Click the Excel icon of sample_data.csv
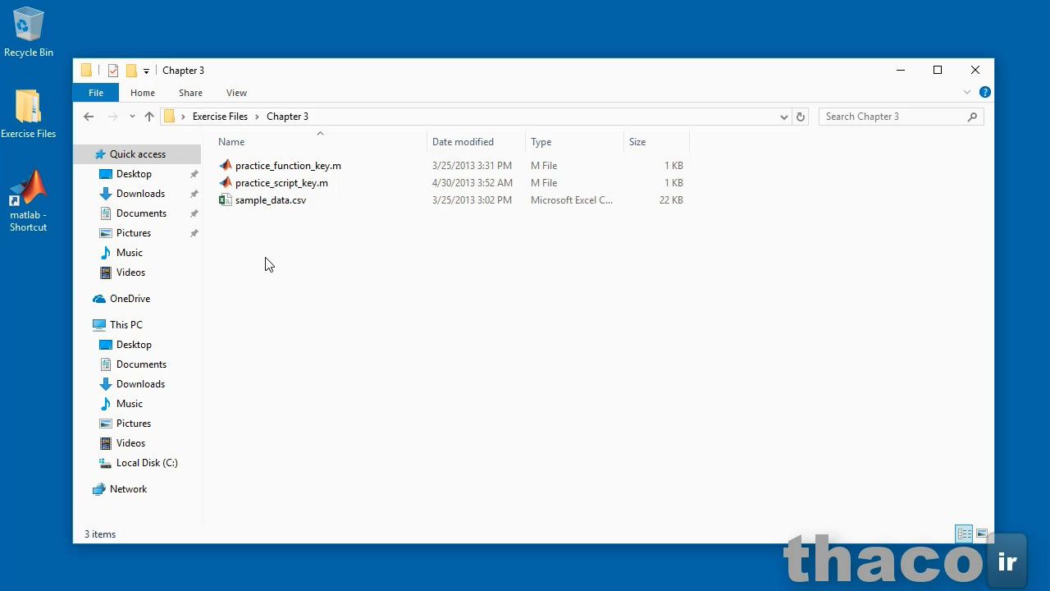This screenshot has width=1050, height=591. coord(226,200)
